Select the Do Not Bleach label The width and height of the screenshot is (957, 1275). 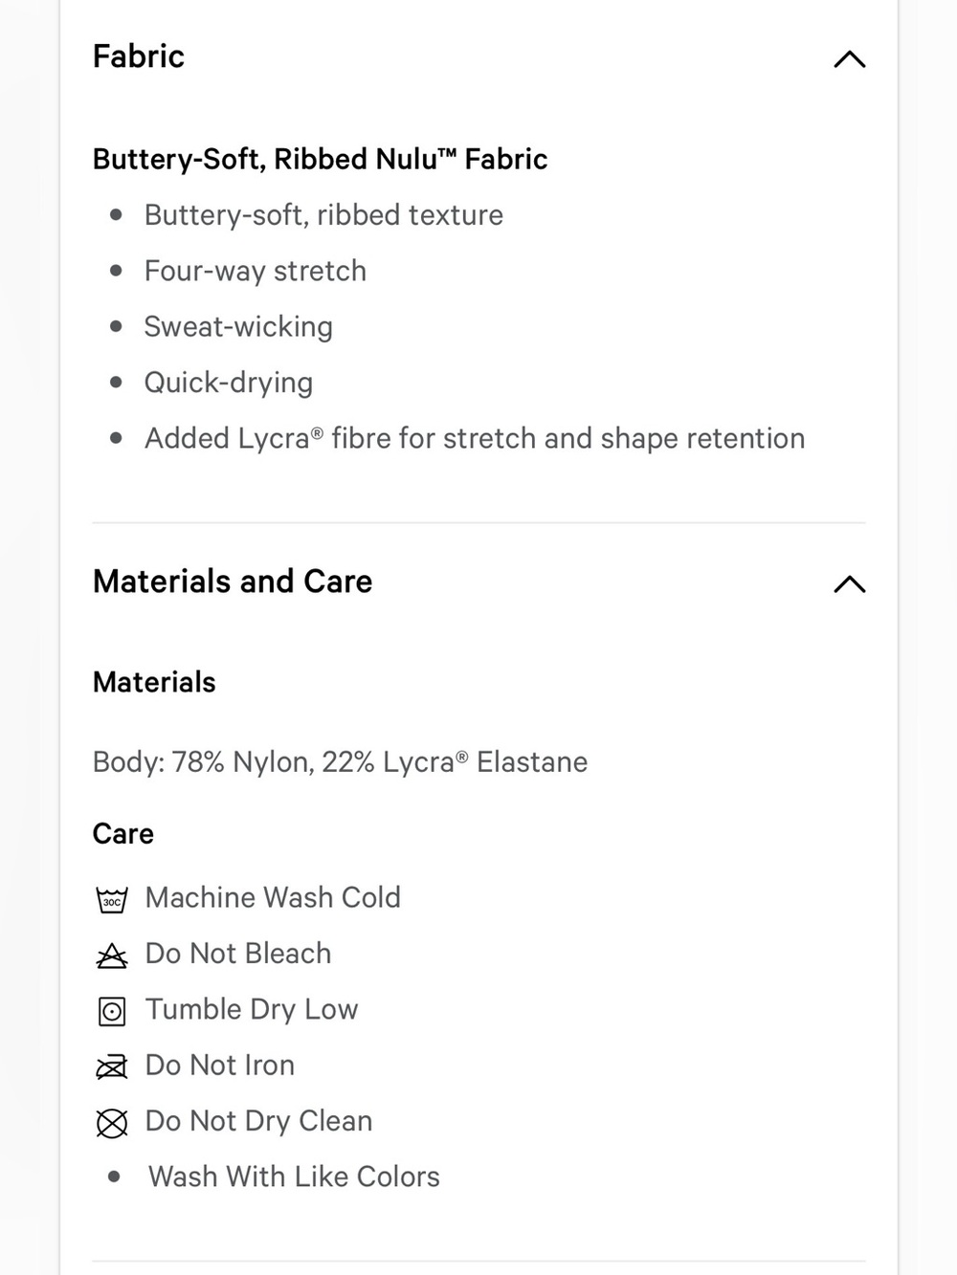pos(238,954)
